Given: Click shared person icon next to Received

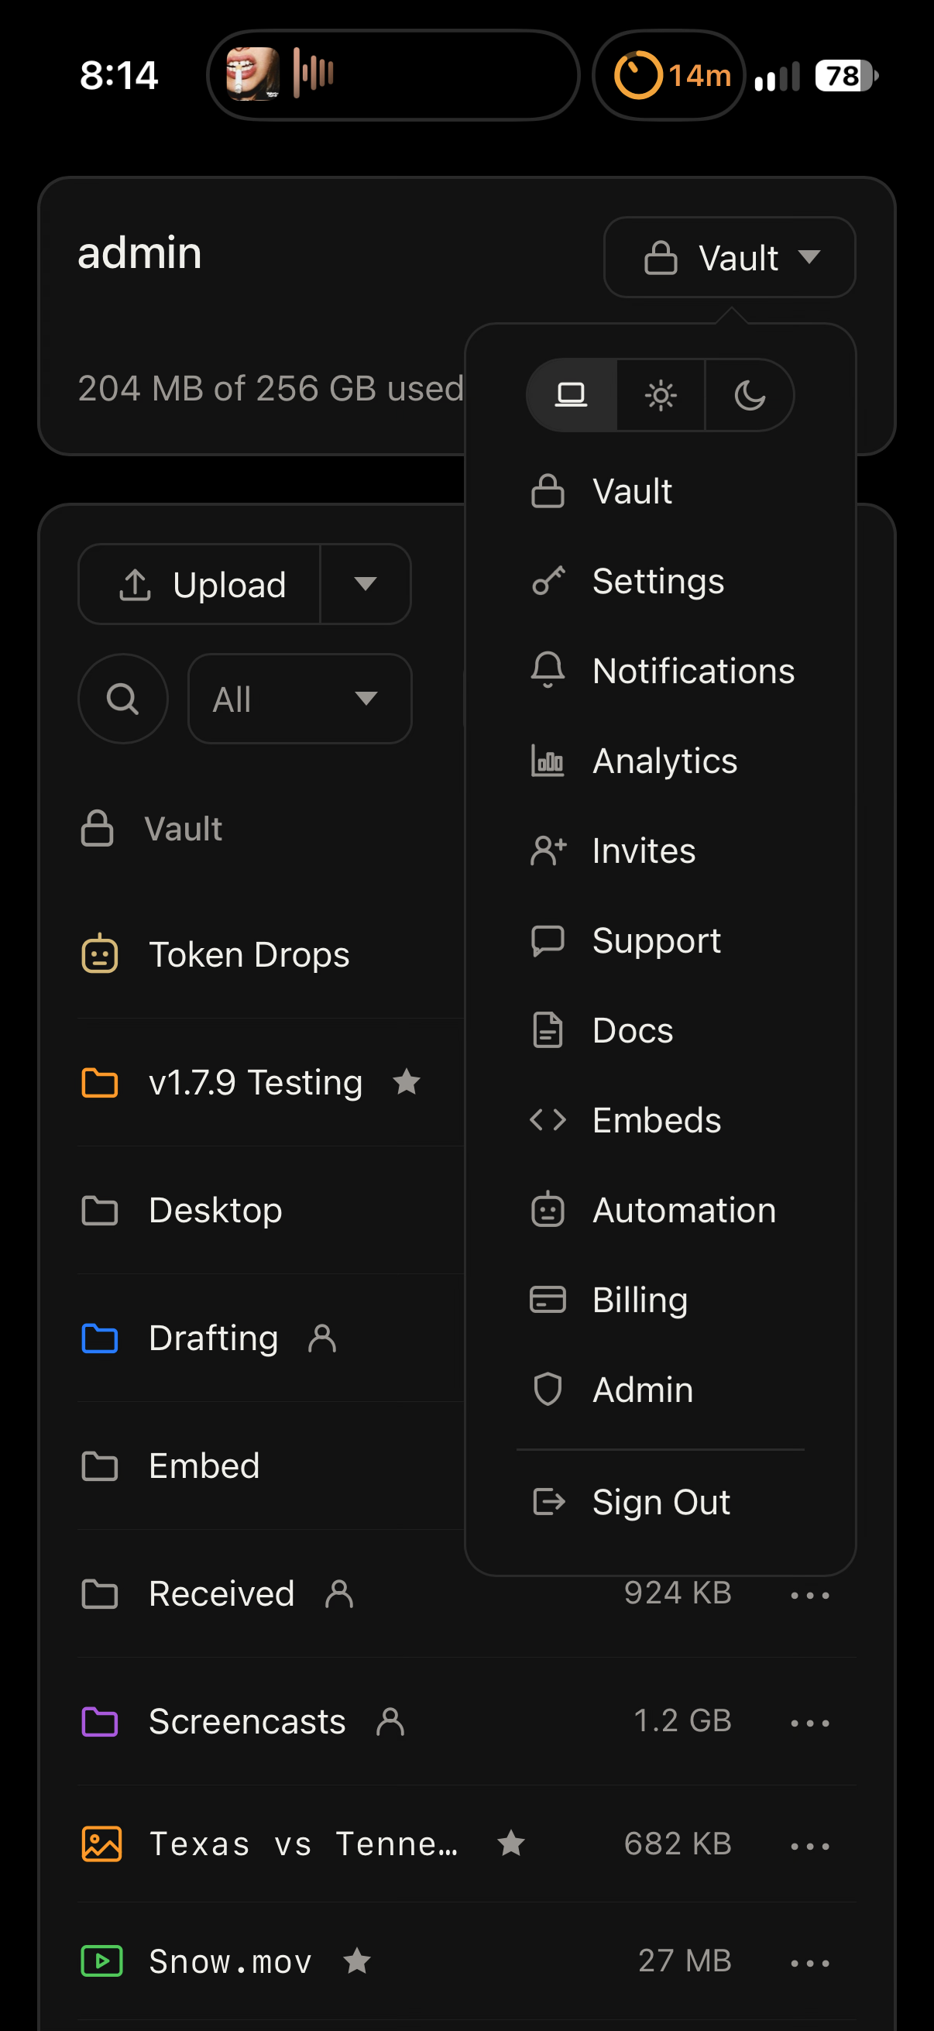Looking at the screenshot, I should (x=339, y=1593).
